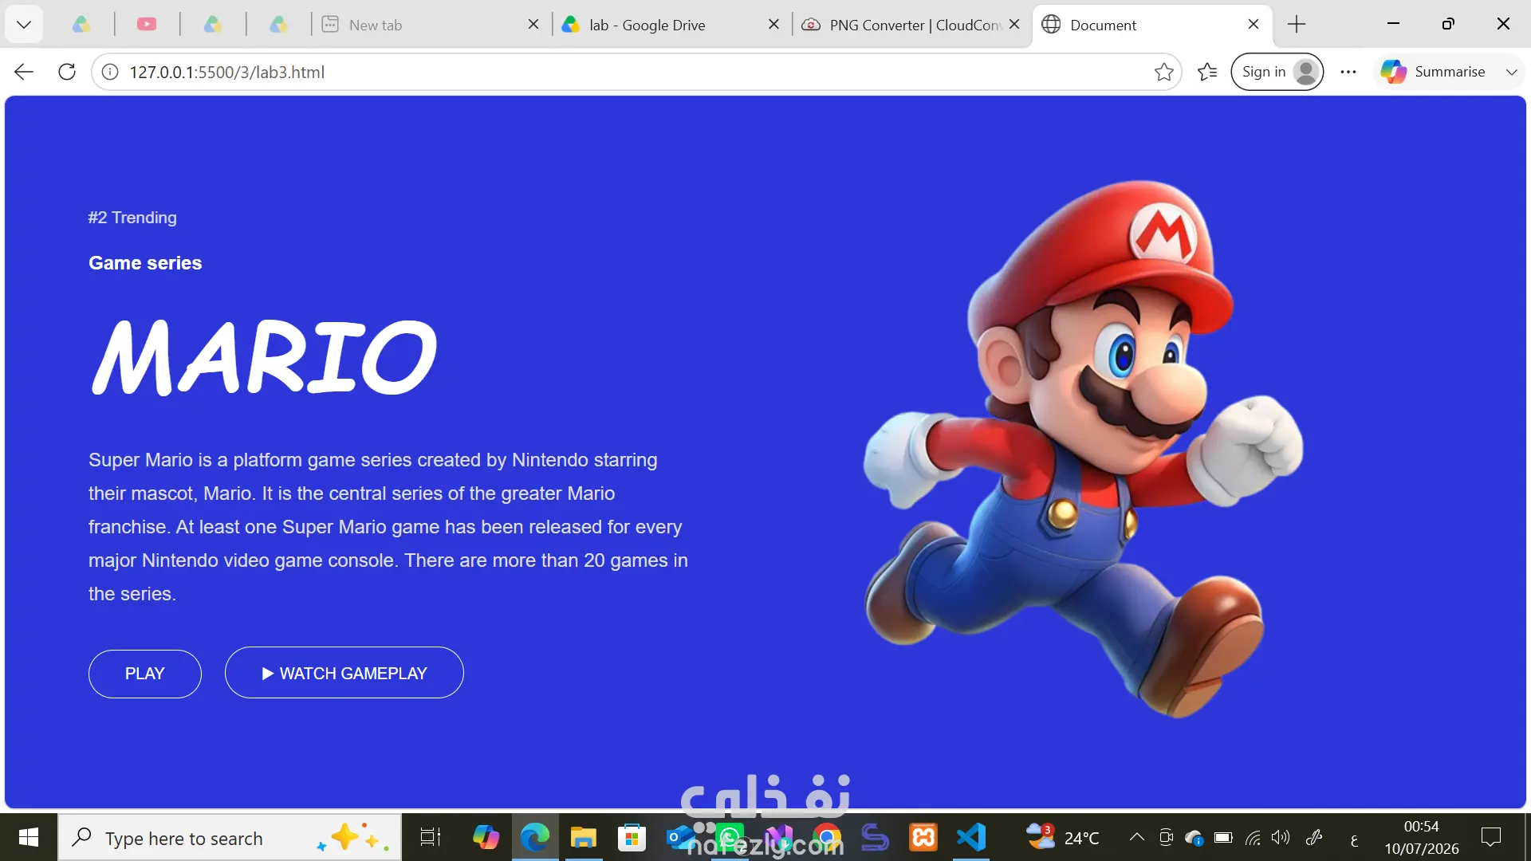Click the Game series subtitle
Screen dimensions: 1531x861
(145, 263)
